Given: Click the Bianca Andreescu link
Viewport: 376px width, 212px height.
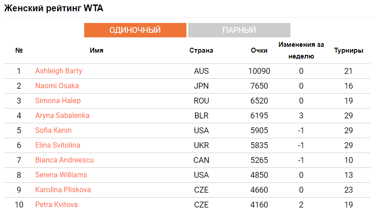Looking at the screenshot, I should click(x=64, y=160).
